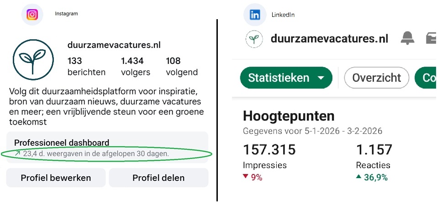Click the small plant logo beside LinkedIn page name
The width and height of the screenshot is (437, 216).
click(254, 39)
